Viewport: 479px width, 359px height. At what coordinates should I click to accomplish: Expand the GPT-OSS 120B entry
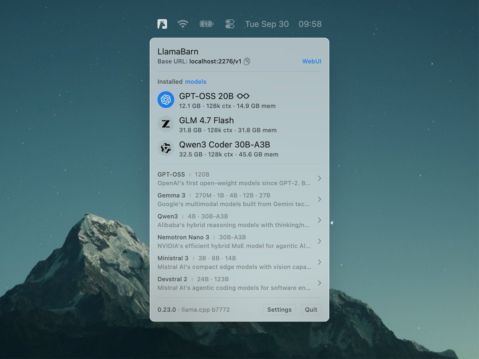click(x=319, y=178)
